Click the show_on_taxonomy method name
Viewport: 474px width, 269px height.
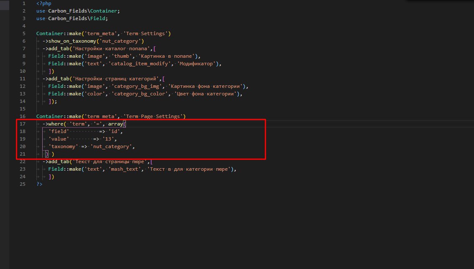coord(72,41)
